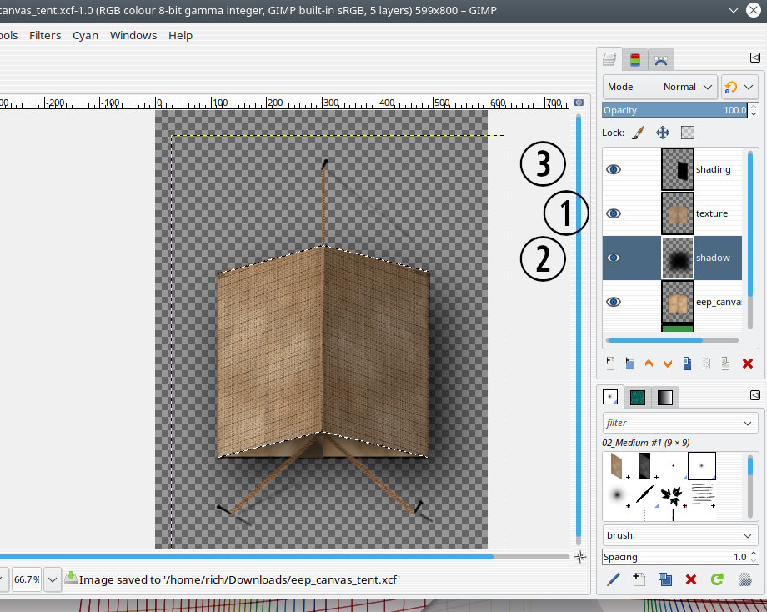Switch to the Channels tab
This screenshot has width=767, height=612.
[x=635, y=60]
